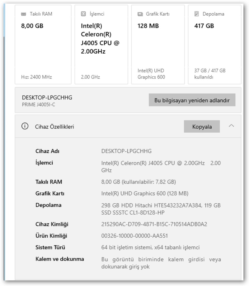The width and height of the screenshot is (249, 286).
Task: Click the 298 GB HDD Hitachi storage value
Action: tap(161, 209)
